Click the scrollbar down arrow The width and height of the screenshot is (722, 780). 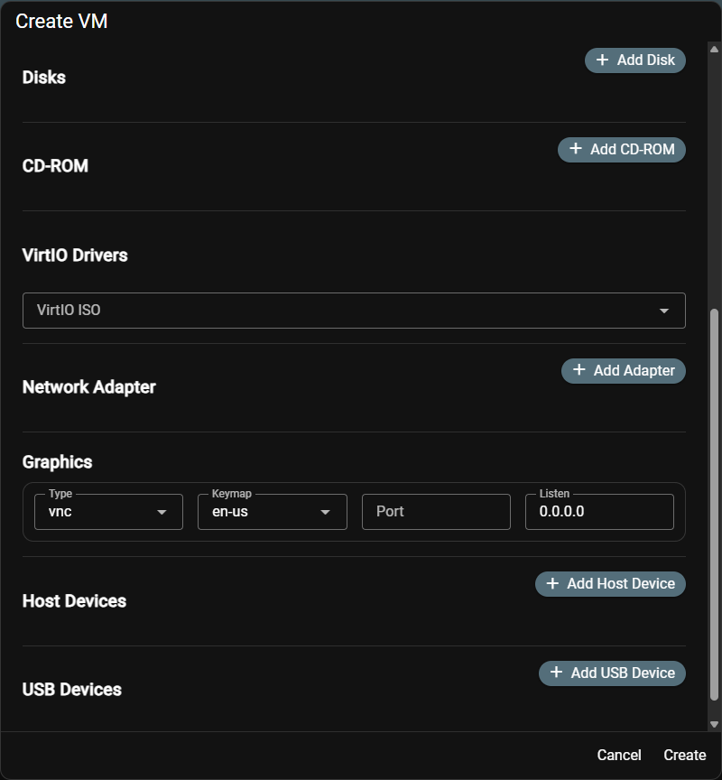pyautogui.click(x=712, y=725)
